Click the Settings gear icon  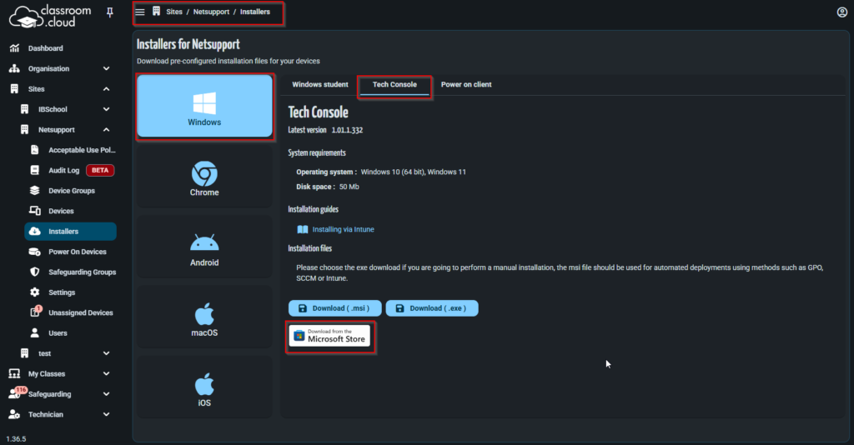click(x=35, y=292)
